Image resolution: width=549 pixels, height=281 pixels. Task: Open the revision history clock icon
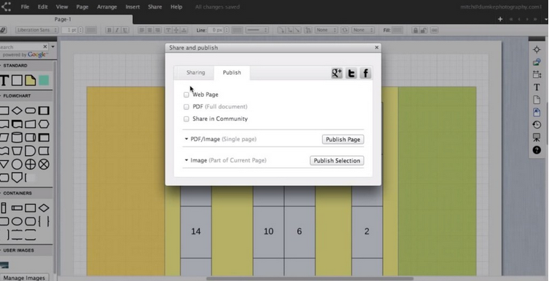(x=537, y=124)
